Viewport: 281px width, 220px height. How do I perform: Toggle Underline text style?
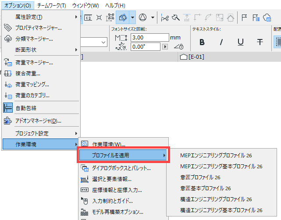click(x=241, y=42)
